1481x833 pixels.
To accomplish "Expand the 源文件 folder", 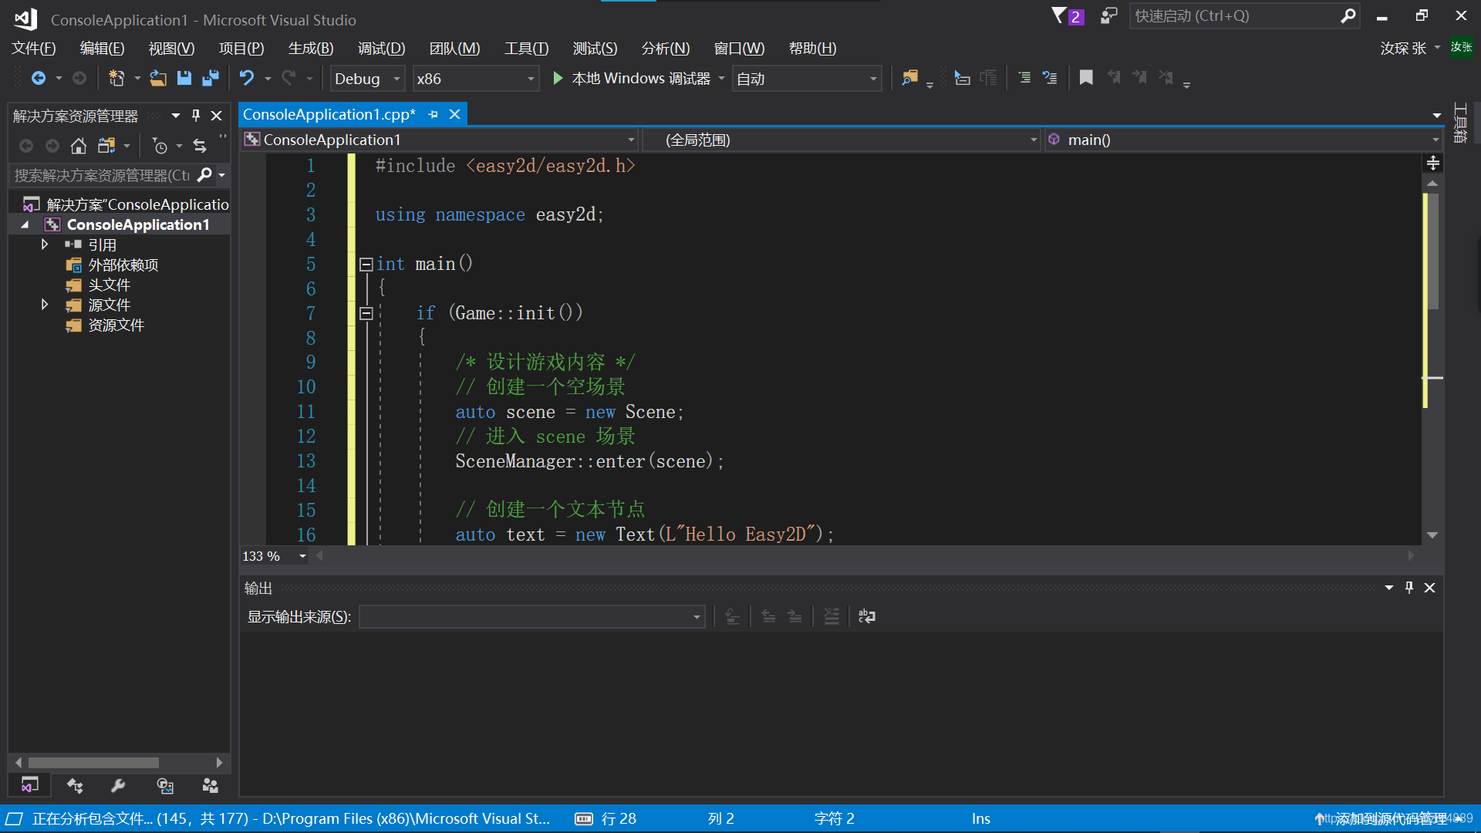I will click(45, 305).
